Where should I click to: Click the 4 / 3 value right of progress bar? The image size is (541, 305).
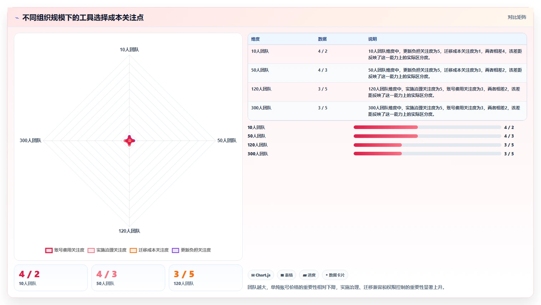(x=509, y=136)
